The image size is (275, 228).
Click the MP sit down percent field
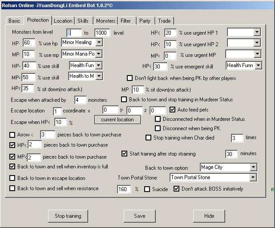[x=138, y=90]
